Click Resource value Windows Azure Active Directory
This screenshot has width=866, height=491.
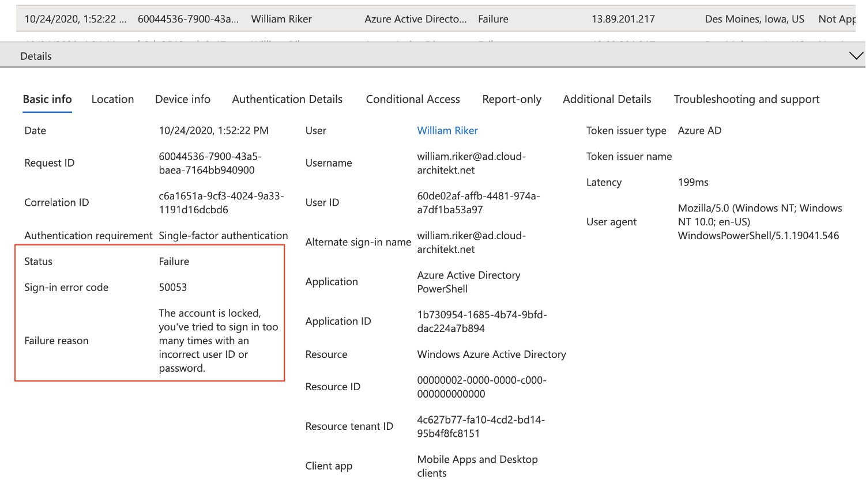tap(492, 354)
